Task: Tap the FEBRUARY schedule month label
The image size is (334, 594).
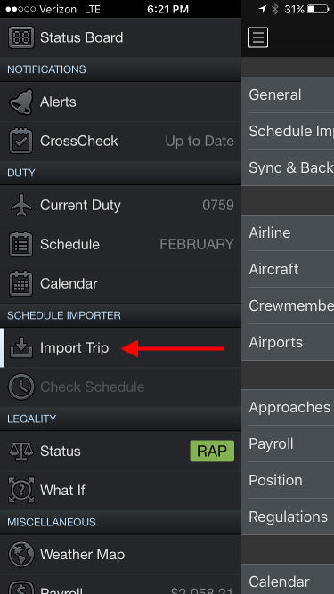Action: (x=197, y=244)
